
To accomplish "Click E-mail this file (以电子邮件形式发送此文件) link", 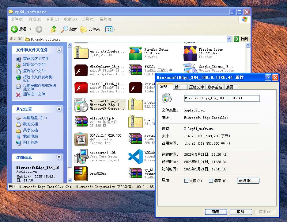I will click(x=40, y=87).
